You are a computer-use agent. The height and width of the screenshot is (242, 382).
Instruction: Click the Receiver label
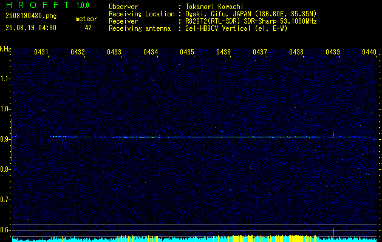[x=123, y=21]
